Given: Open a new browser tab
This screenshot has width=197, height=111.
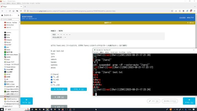Looking at the screenshot, I should tap(25, 6).
